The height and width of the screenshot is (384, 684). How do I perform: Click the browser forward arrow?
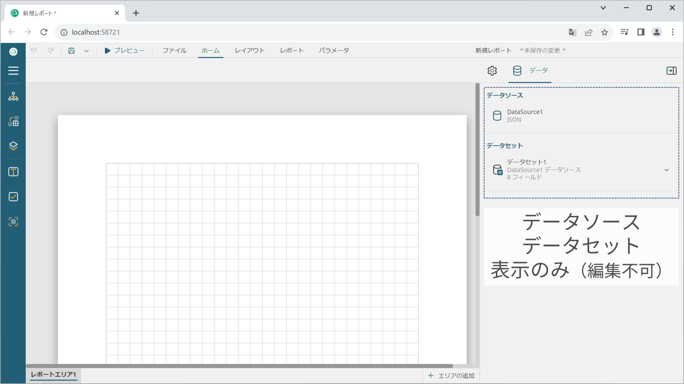(28, 32)
